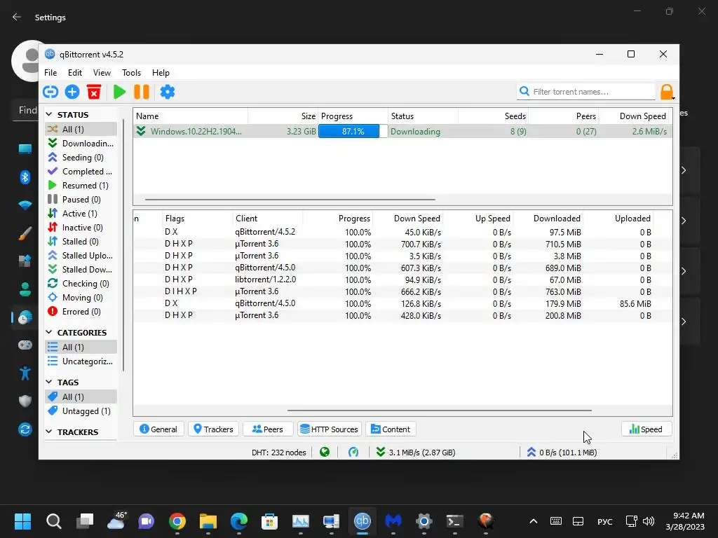Viewport: 718px width, 538px height.
Task: Select Inactive (0) status filter
Action: [81, 228]
